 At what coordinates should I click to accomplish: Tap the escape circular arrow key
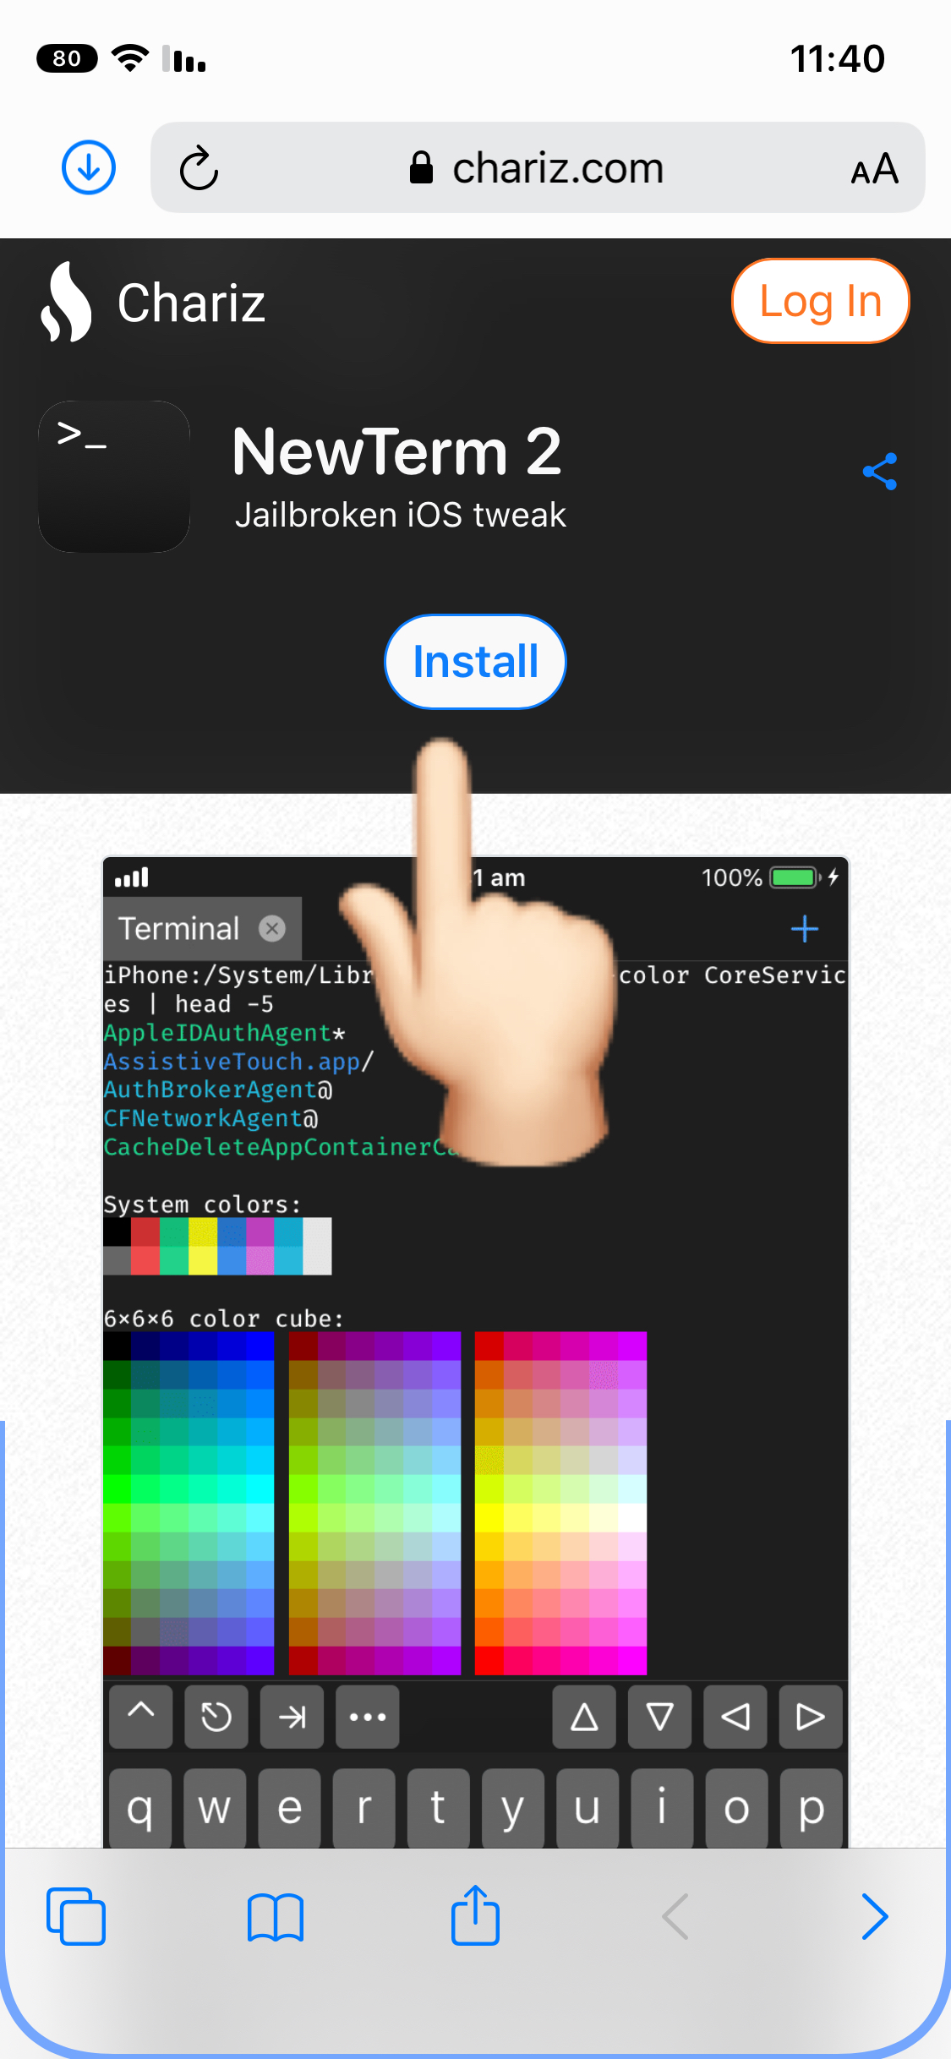tap(216, 1716)
